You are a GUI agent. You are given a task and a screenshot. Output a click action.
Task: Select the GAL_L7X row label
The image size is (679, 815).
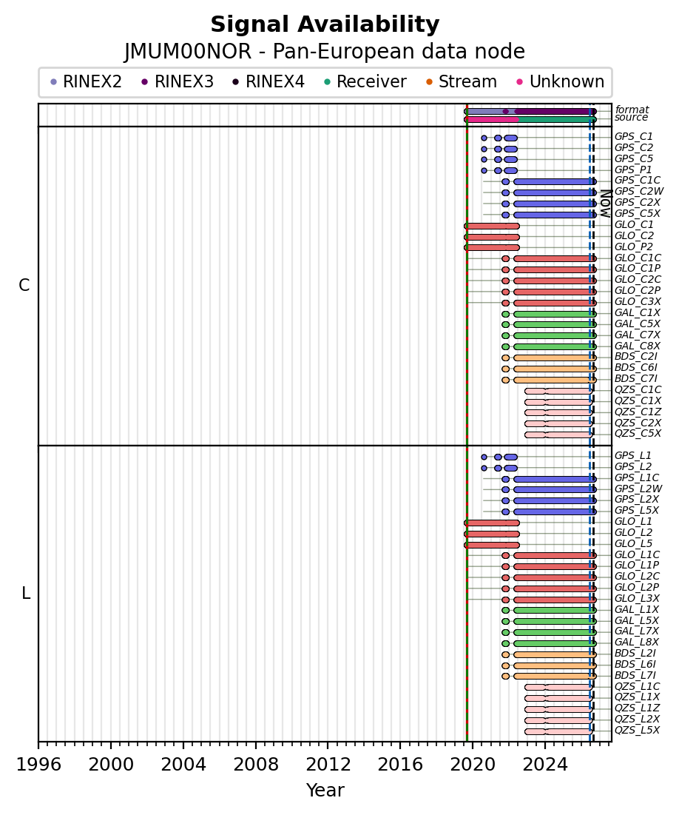pos(636,631)
